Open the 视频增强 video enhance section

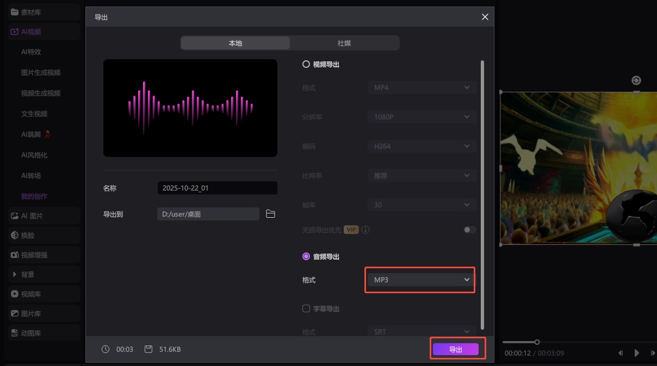[34, 255]
